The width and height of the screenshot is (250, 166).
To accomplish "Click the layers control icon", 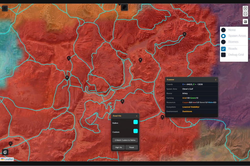I will [x=245, y=22].
